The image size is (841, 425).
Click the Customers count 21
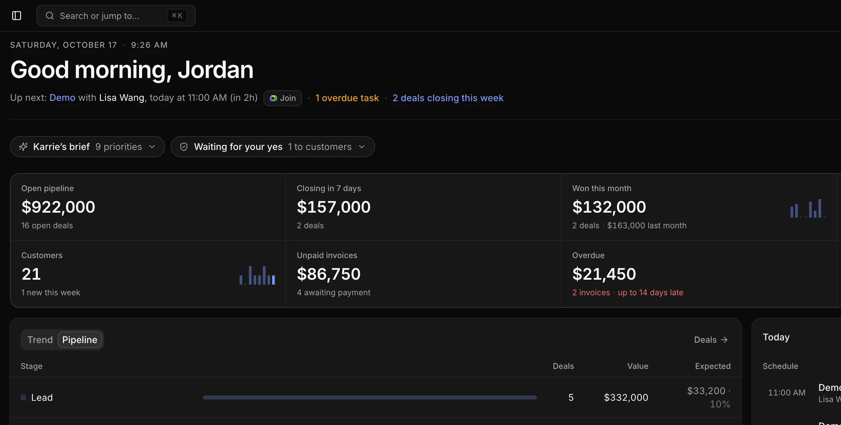click(x=31, y=274)
